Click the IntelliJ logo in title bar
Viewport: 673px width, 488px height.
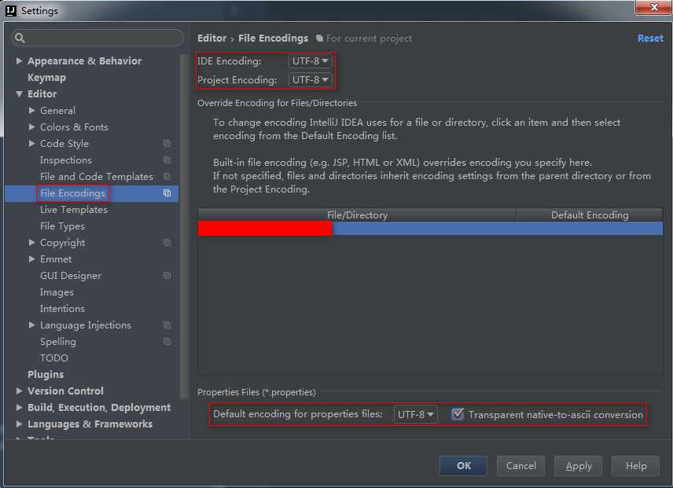coord(11,11)
